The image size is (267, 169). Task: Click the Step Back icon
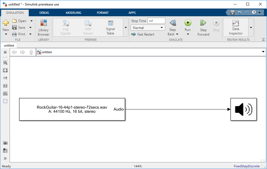point(173,23)
